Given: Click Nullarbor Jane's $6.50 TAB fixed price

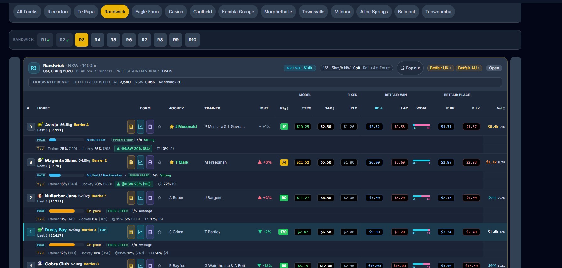Looking at the screenshot, I should coord(326,198).
